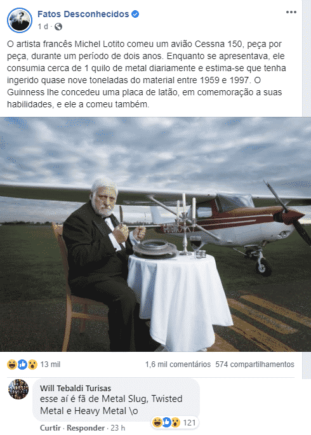Click the Will Tebaldi Turisas name
Screen dimensions: 311x435
coord(76,388)
